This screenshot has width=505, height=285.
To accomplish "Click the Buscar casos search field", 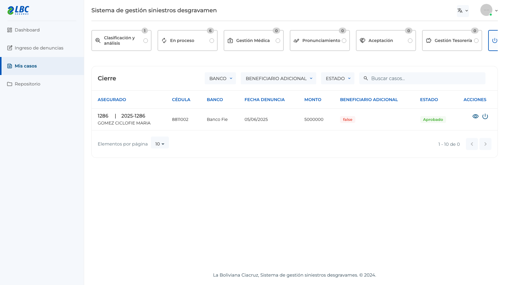I will coord(422,78).
